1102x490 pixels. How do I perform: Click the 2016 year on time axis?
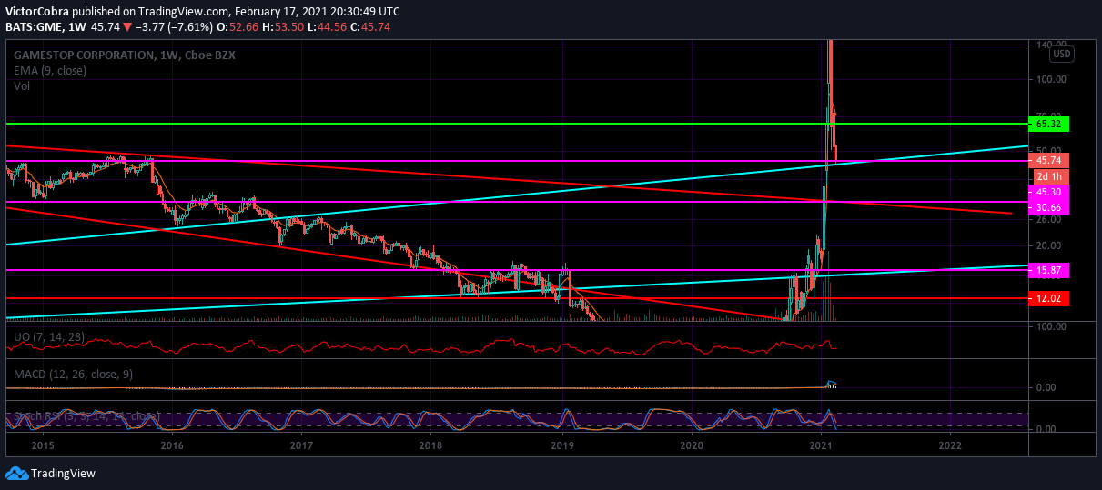pos(172,446)
